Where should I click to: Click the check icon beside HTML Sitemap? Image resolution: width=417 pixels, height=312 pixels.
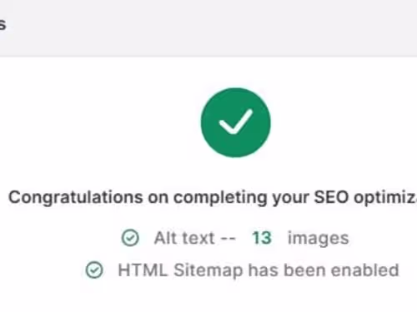pos(94,270)
